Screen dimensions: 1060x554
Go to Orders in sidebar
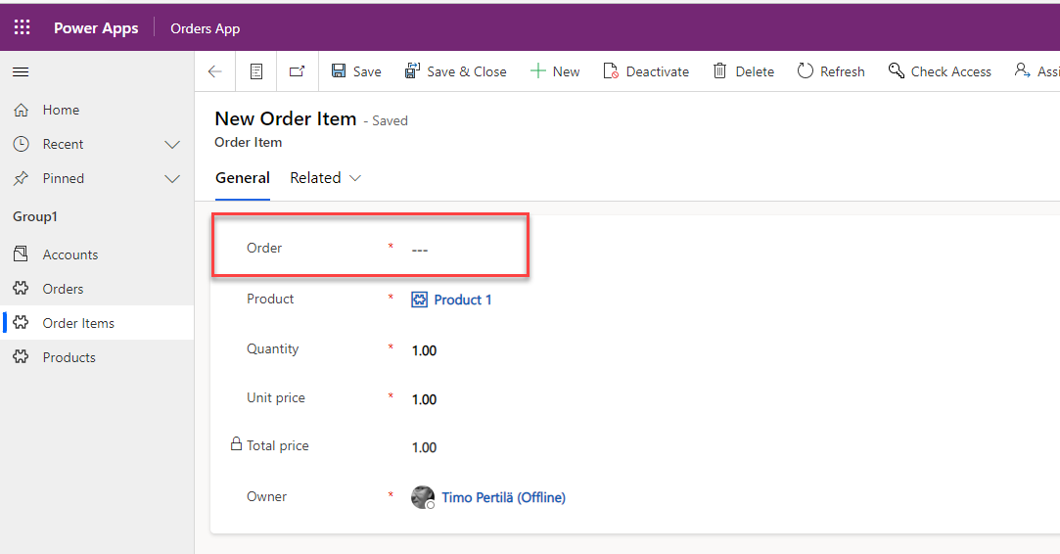tap(63, 289)
